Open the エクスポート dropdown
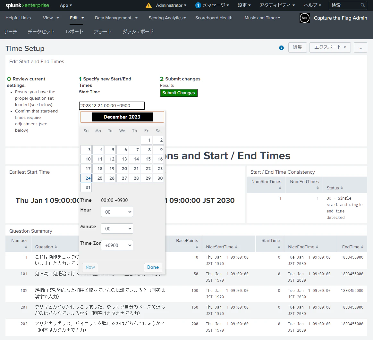Image resolution: width=373 pixels, height=340 pixels. pos(330,47)
